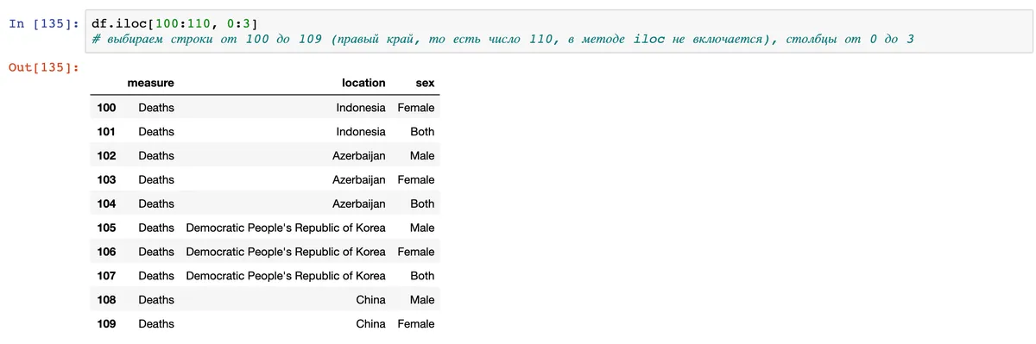
Task: Click Democratic People's Republic of Korea in row 105
Action: (x=286, y=228)
